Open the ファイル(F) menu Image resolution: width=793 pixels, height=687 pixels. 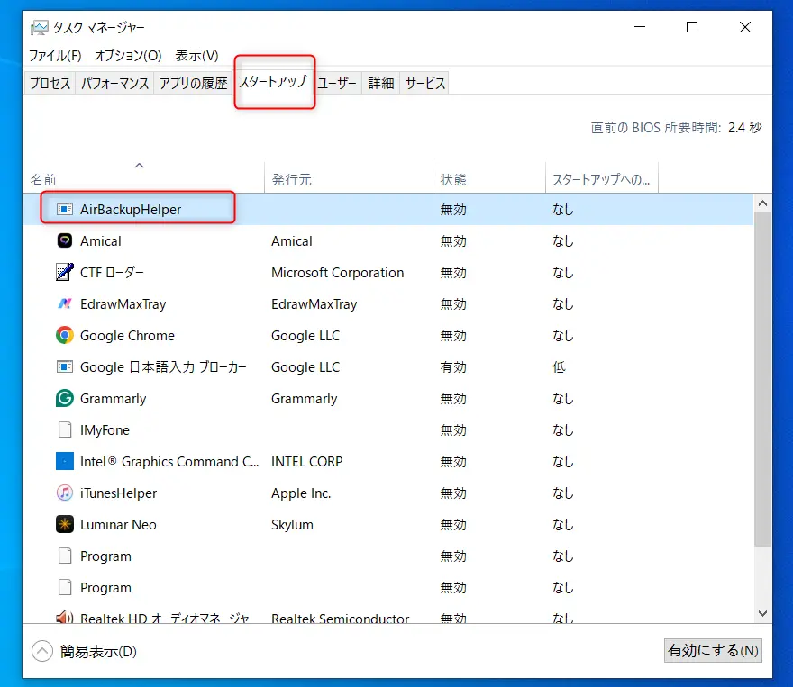pos(55,55)
